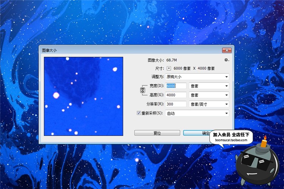284x189 pixels.
Task: Open the 分辨率 unit 像素/英寸 dropdown
Action: pos(209,104)
